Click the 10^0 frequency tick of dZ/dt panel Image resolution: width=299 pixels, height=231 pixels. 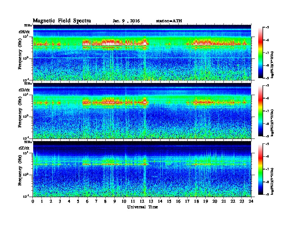[x=26, y=174]
